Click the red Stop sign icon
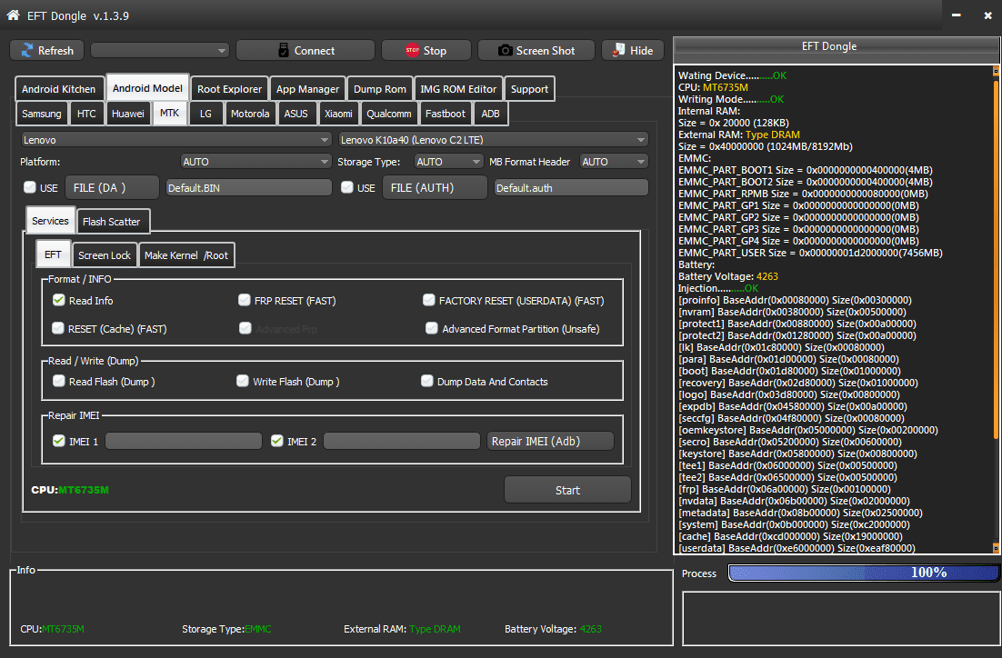Viewport: 1002px width, 658px height. pos(412,51)
